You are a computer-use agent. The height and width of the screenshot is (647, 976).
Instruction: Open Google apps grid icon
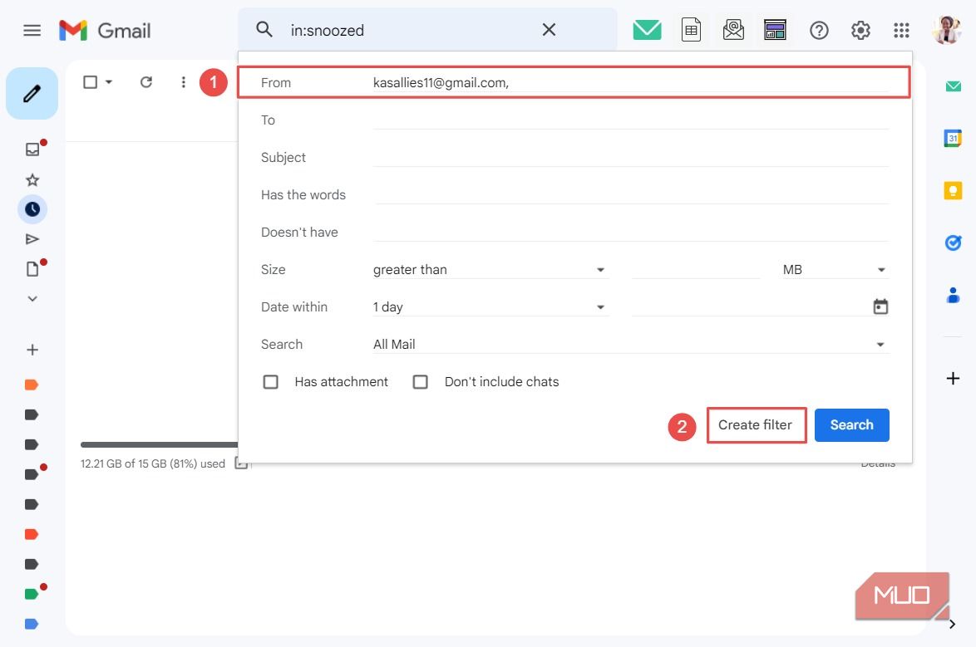pyautogui.click(x=901, y=30)
